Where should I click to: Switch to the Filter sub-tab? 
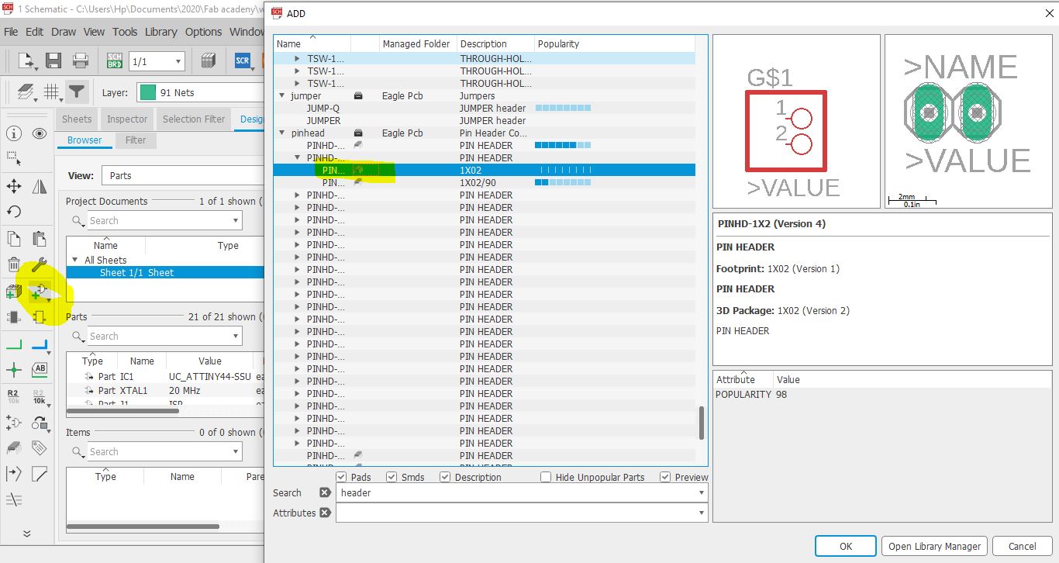[x=136, y=140]
